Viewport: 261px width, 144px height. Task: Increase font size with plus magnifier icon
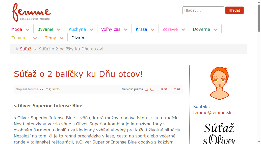tap(152, 90)
